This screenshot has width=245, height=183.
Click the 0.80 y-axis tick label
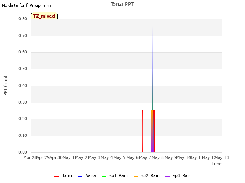(23, 19)
